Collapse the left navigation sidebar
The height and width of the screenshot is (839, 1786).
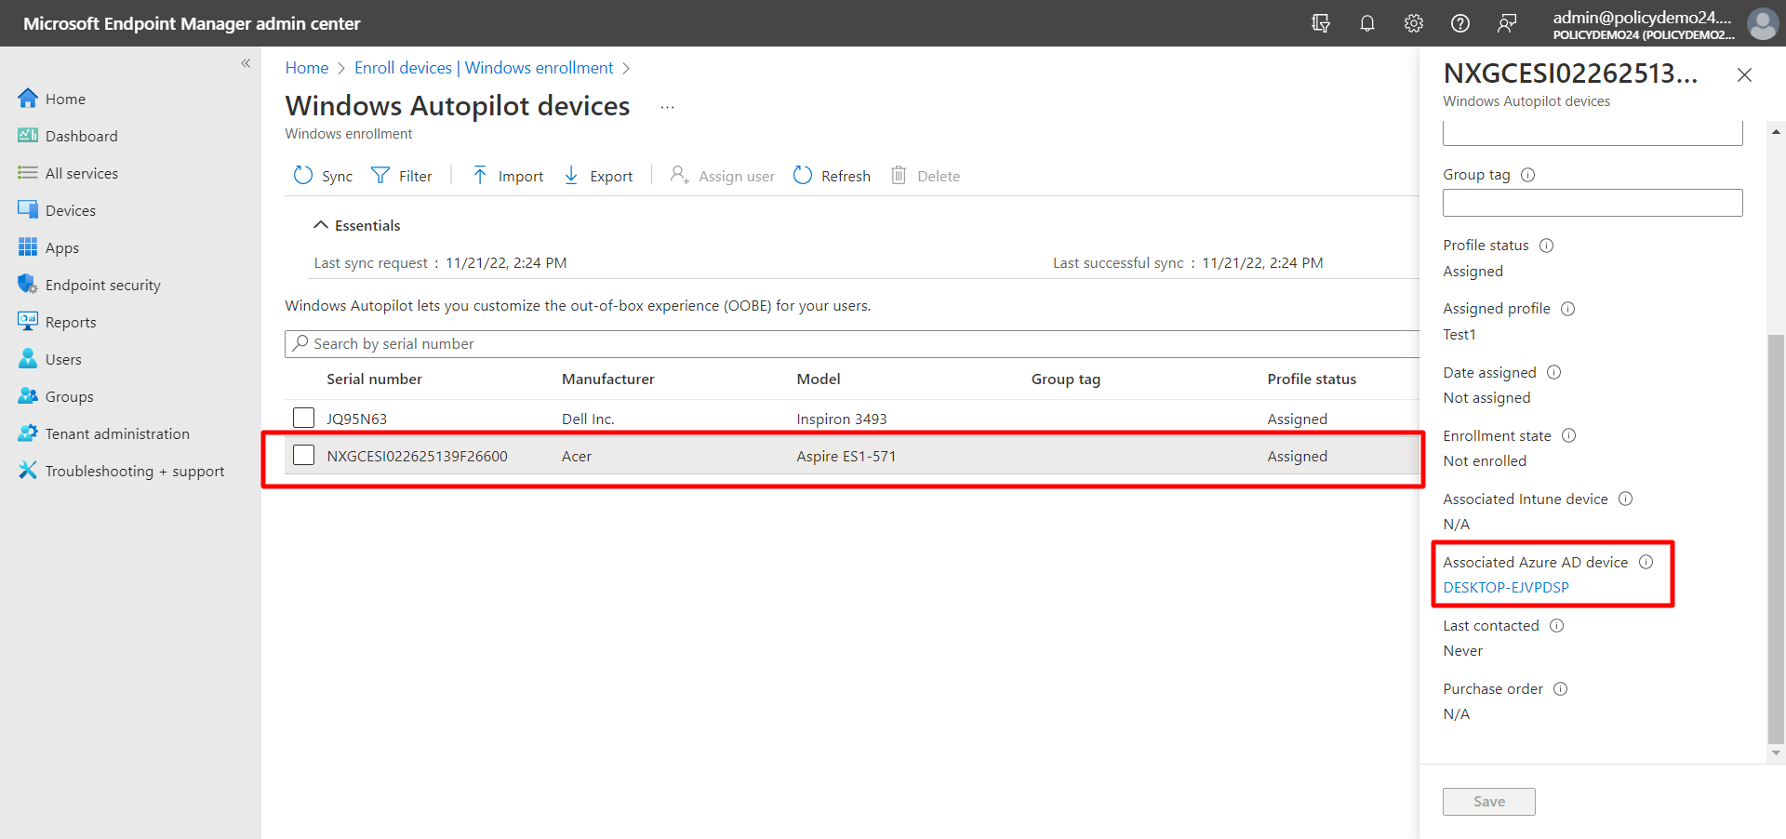click(x=246, y=63)
